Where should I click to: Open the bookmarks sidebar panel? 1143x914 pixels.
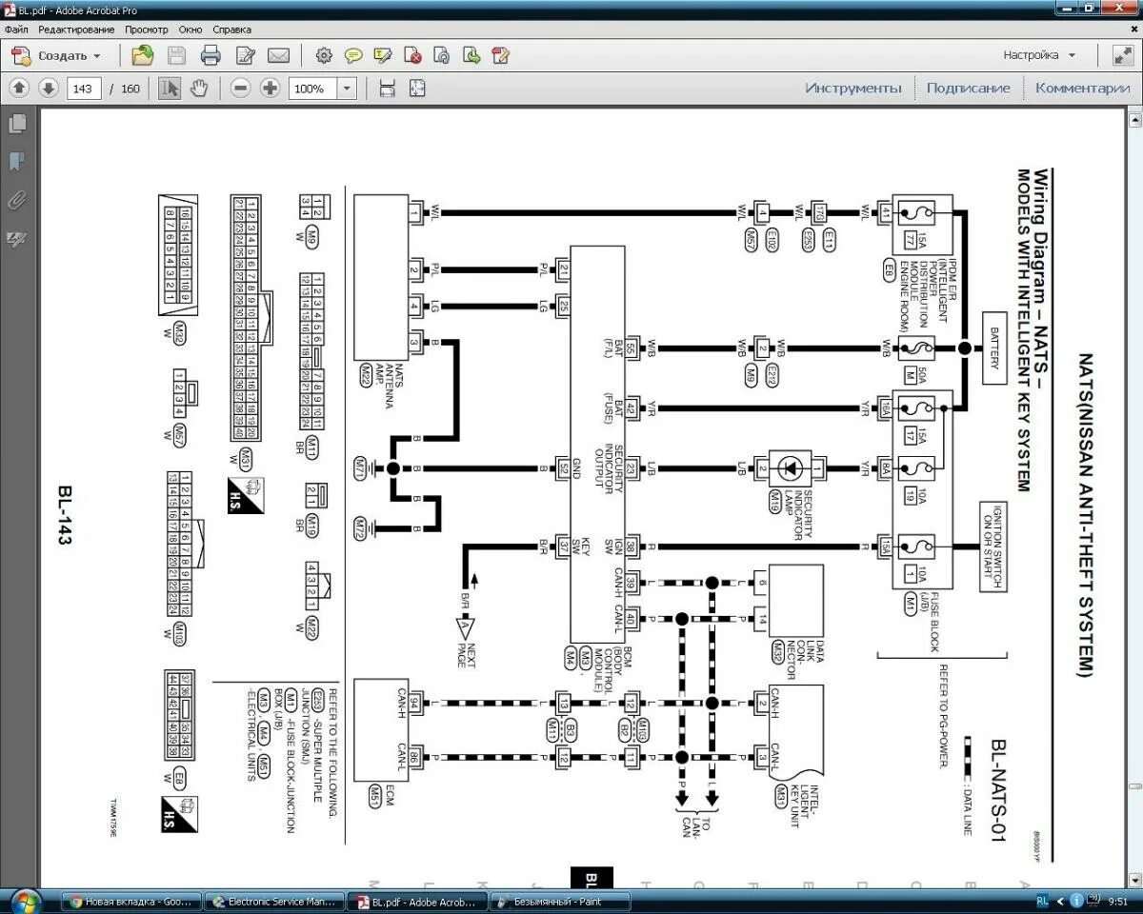[x=16, y=162]
